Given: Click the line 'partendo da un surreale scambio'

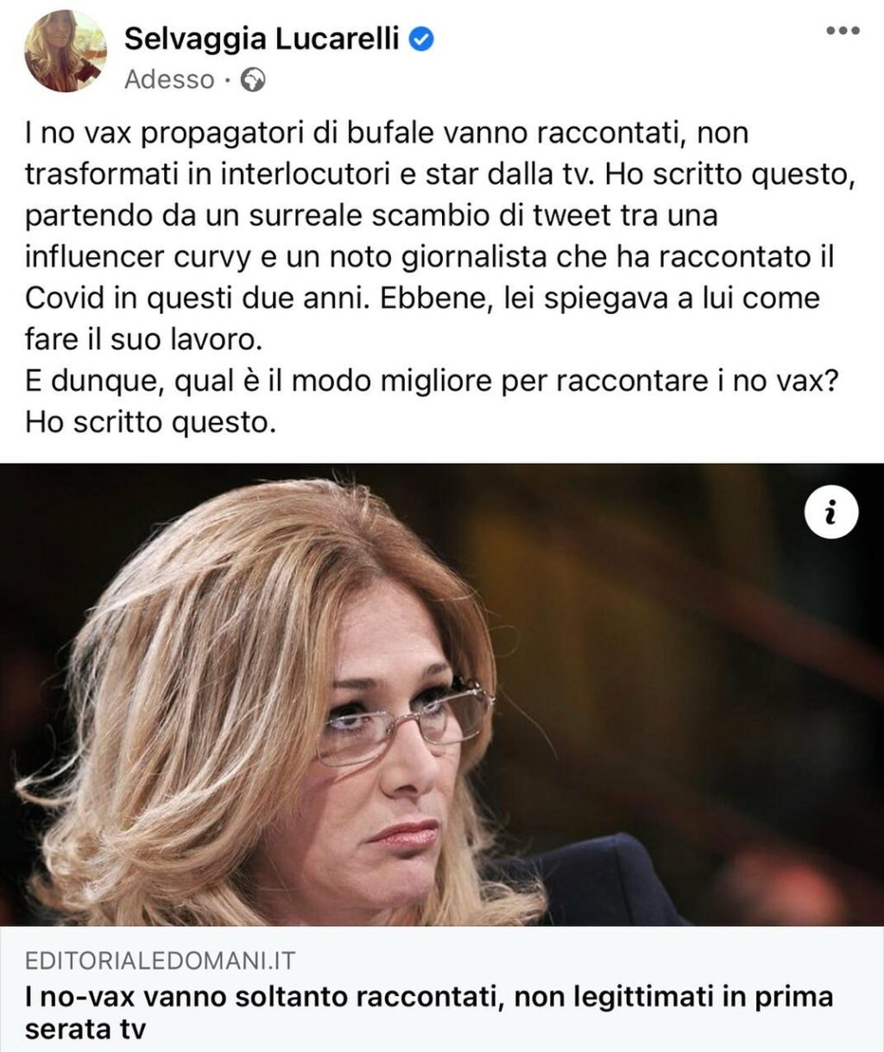Looking at the screenshot, I should [x=372, y=216].
